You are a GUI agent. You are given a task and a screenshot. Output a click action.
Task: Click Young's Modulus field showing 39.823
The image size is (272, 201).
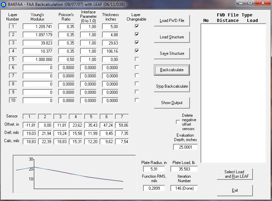pos(38,43)
